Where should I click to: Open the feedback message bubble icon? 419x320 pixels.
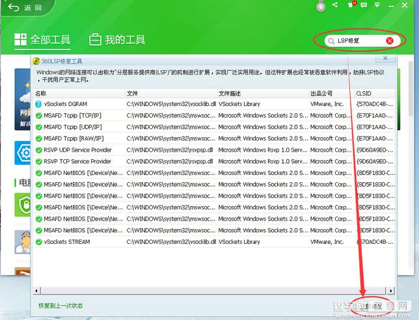point(364,5)
